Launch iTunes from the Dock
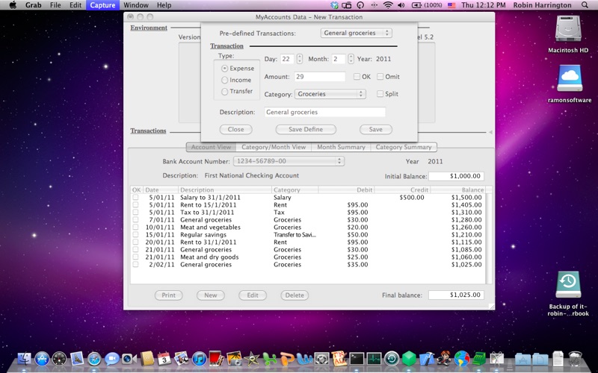 [200, 360]
